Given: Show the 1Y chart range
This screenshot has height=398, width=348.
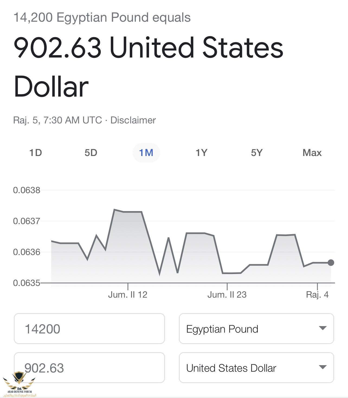Looking at the screenshot, I should pyautogui.click(x=201, y=153).
